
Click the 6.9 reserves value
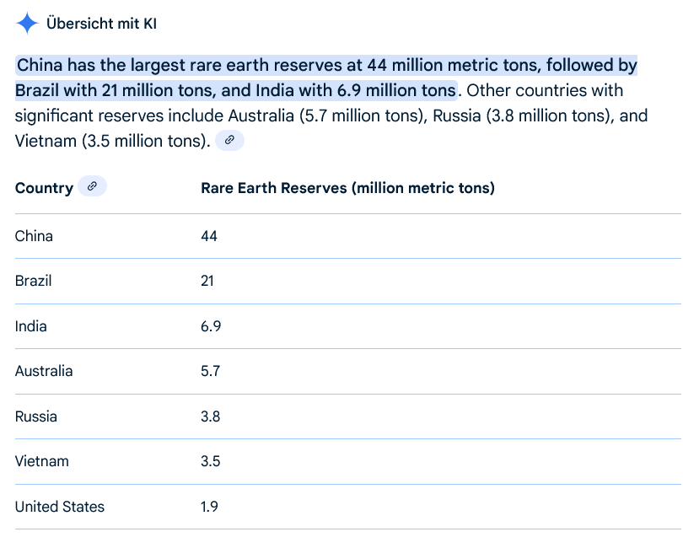pyautogui.click(x=211, y=326)
